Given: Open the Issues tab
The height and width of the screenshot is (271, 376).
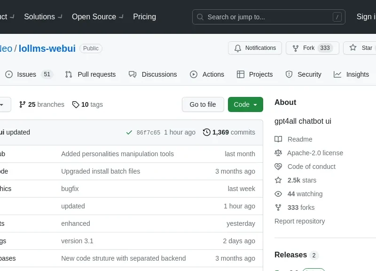Looking at the screenshot, I should tap(29, 74).
